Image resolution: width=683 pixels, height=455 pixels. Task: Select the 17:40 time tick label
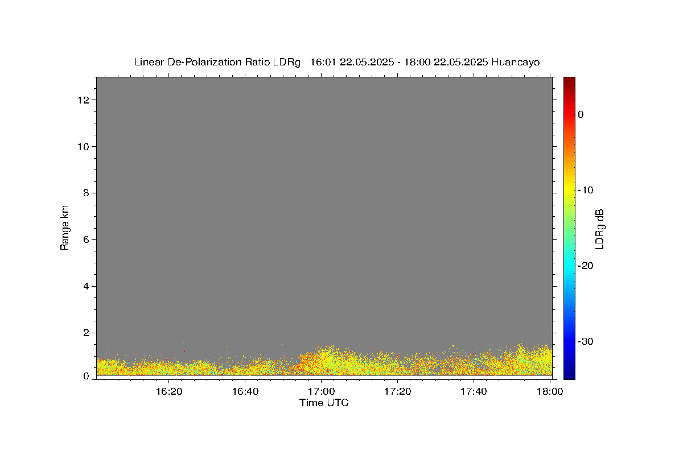coord(473,391)
